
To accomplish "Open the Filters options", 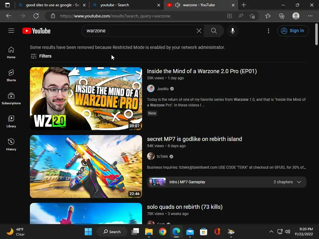I will click(x=41, y=56).
